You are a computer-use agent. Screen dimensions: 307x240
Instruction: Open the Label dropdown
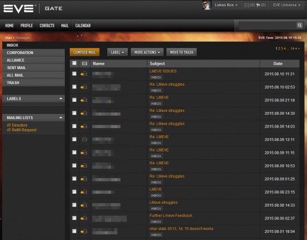click(117, 52)
